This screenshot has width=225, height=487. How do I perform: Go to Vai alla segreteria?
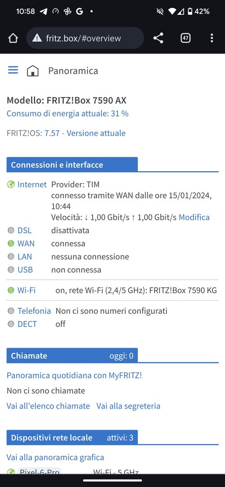128,406
